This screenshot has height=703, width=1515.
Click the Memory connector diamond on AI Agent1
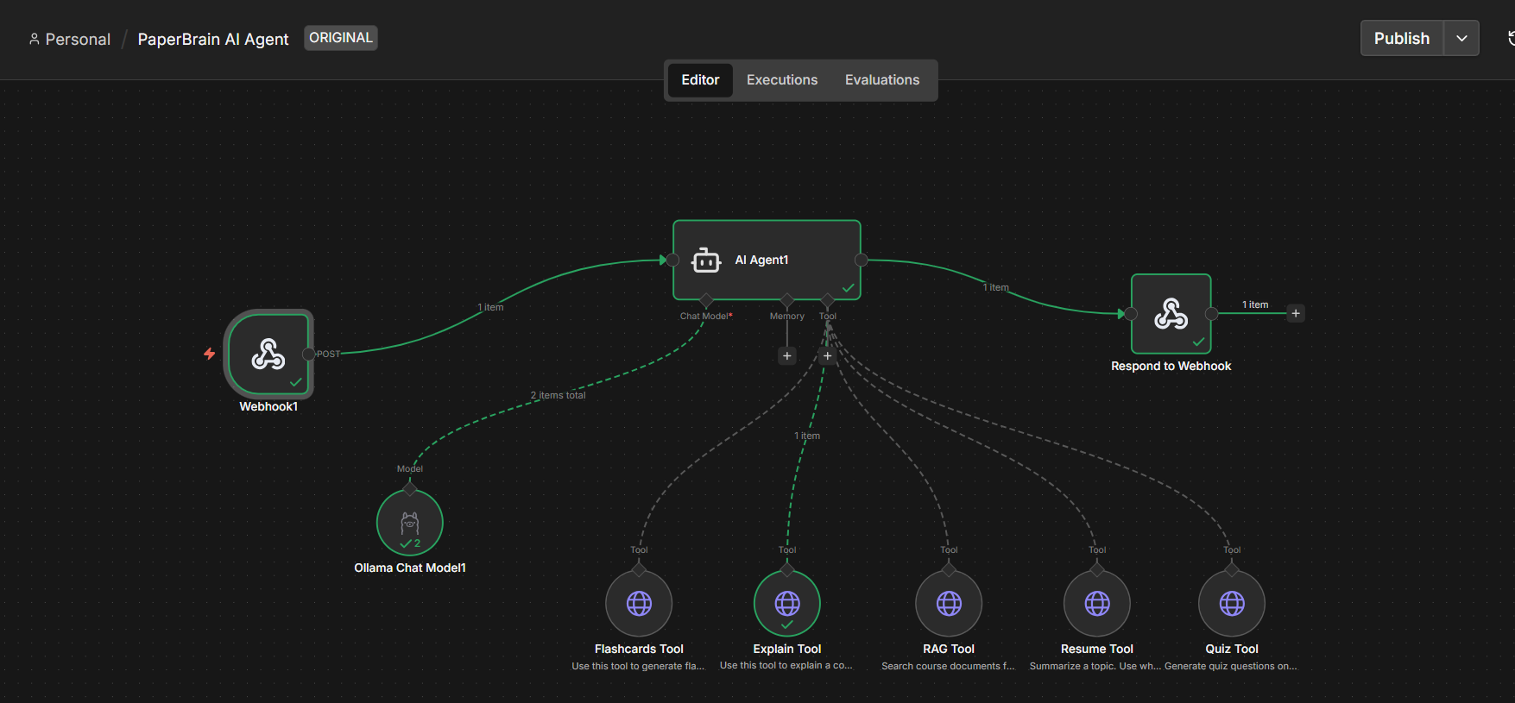(787, 300)
